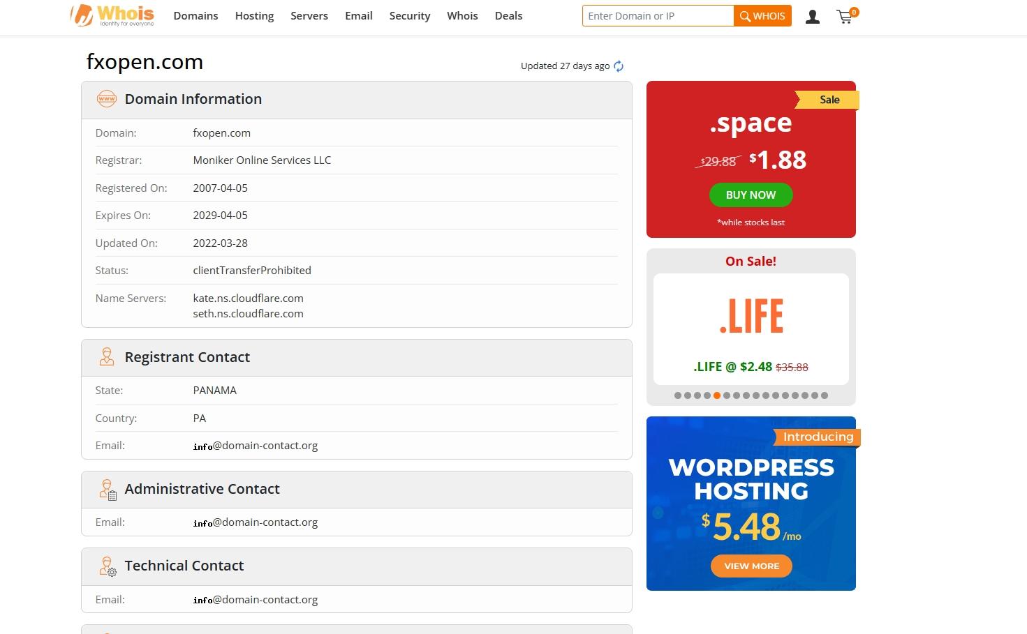Screen dimensions: 1027x634
Task: Select updated date 2022-03-28
Action: tap(221, 243)
